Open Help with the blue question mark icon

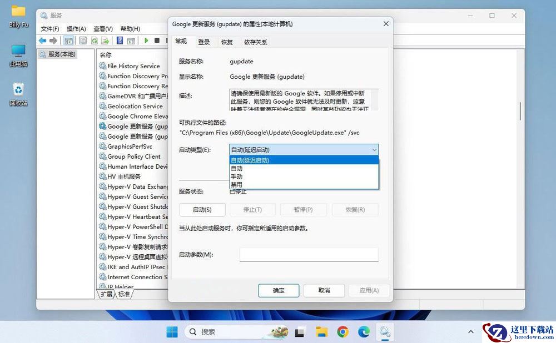120,41
